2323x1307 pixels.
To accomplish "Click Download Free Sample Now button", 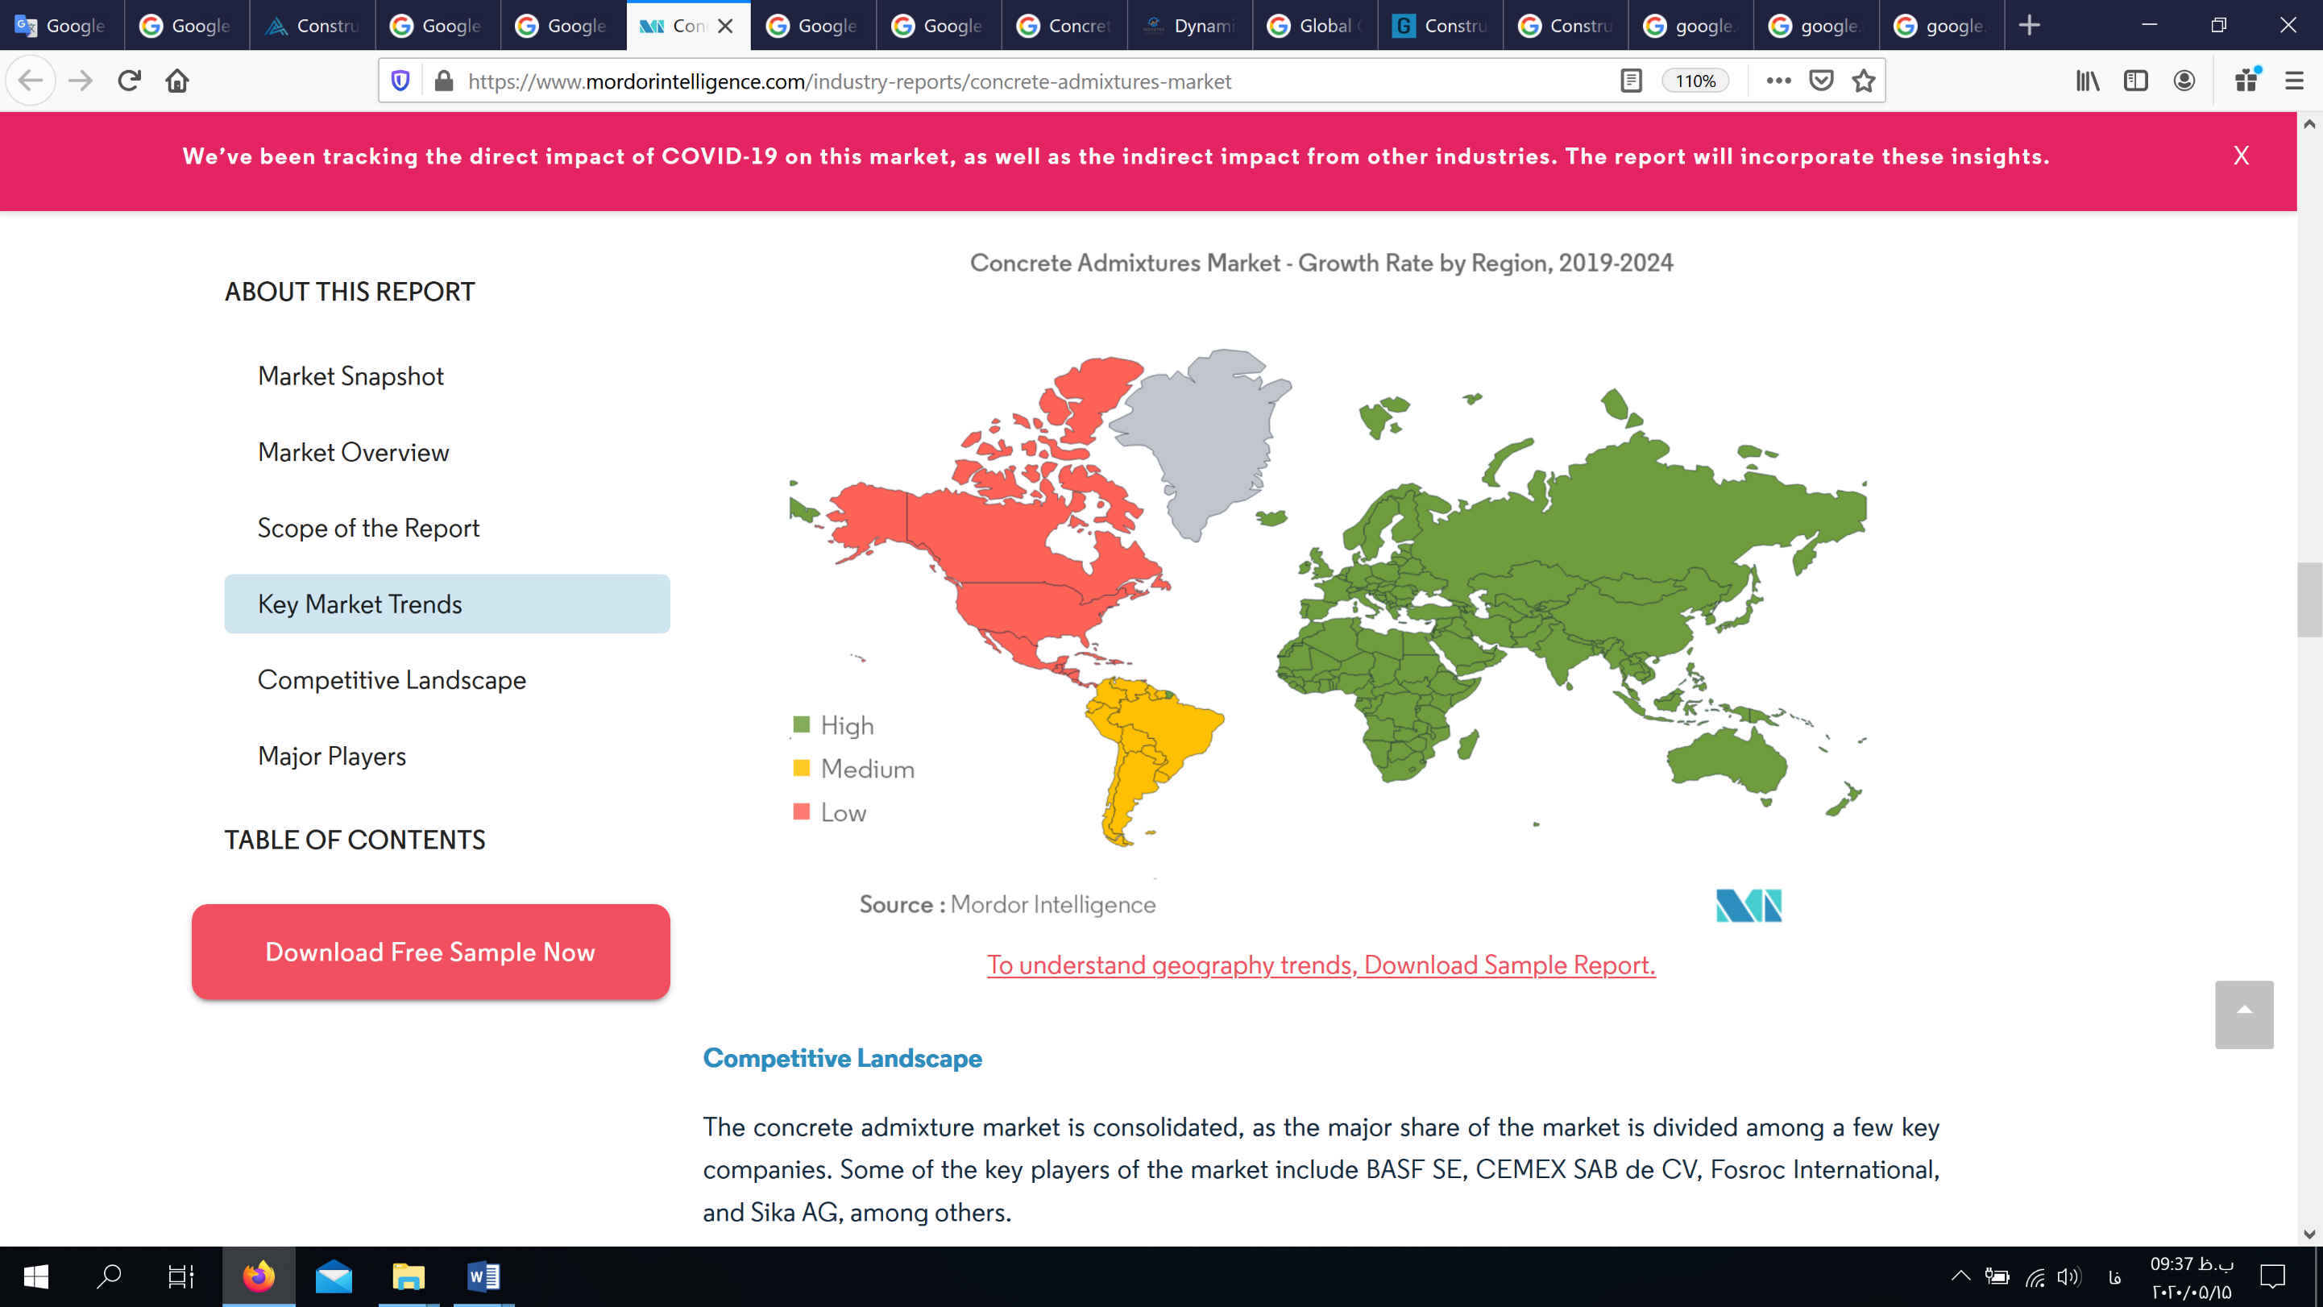I will coord(430,952).
